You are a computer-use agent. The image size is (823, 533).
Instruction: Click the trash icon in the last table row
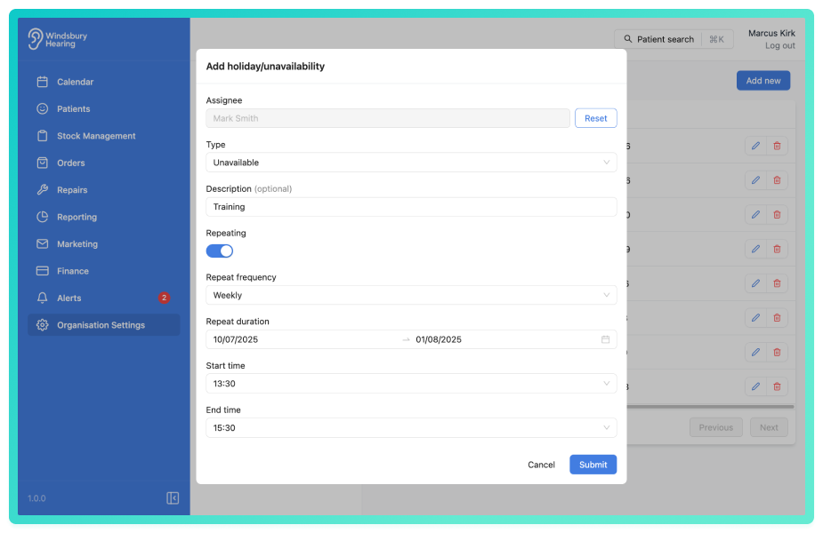(777, 386)
